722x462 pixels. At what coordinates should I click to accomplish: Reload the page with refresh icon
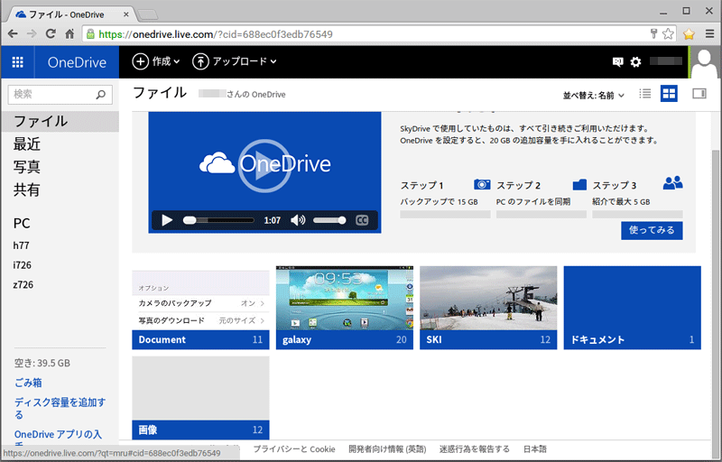coord(51,33)
